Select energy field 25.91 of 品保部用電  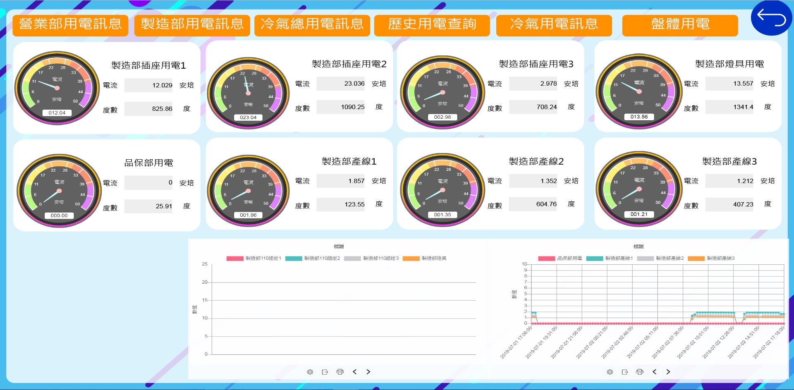point(148,206)
